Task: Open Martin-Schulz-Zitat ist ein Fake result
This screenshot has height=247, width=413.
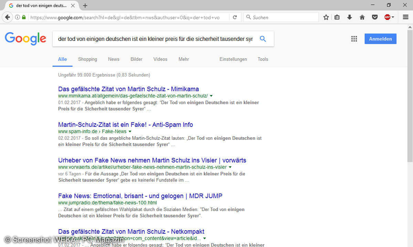Action: [126, 125]
